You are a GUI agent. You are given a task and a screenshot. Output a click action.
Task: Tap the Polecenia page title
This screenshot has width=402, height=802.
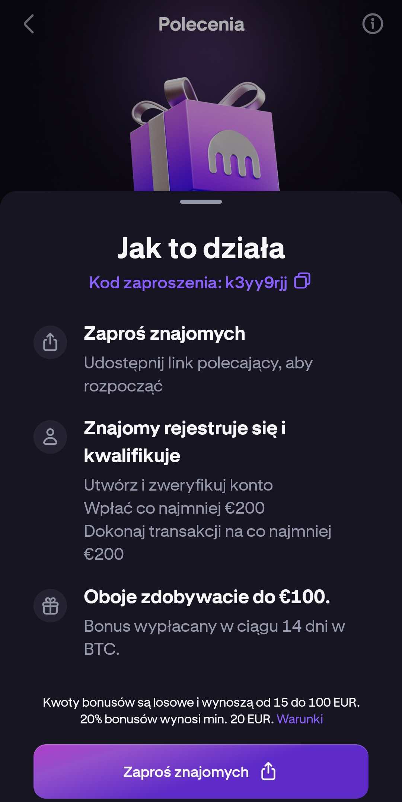[x=201, y=25]
